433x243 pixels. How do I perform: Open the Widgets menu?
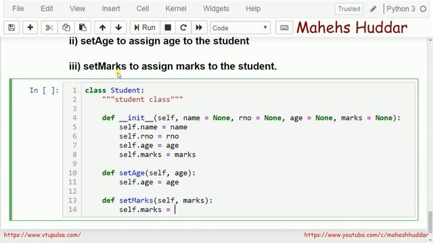(216, 9)
